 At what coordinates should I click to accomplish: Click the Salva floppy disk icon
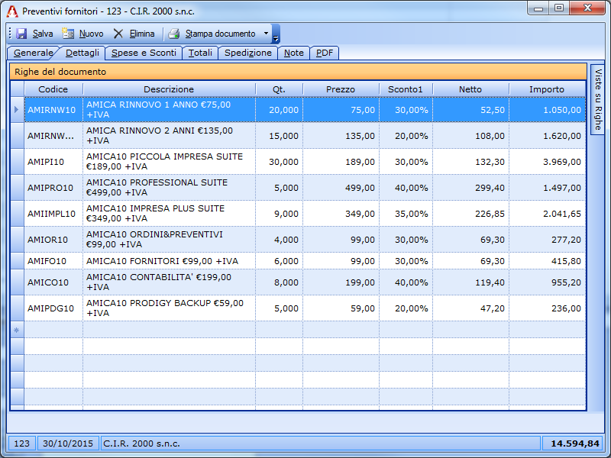(21, 34)
